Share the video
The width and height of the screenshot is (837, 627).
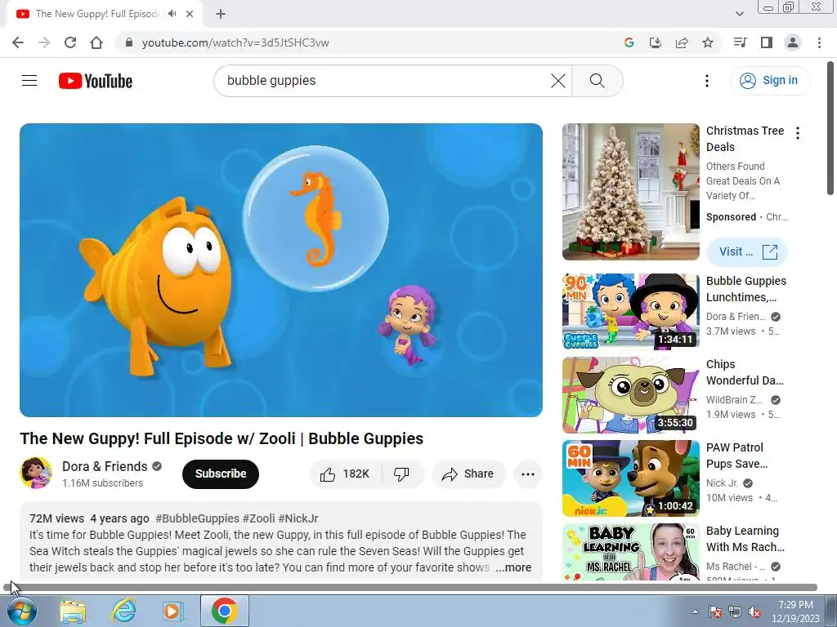pyautogui.click(x=468, y=474)
